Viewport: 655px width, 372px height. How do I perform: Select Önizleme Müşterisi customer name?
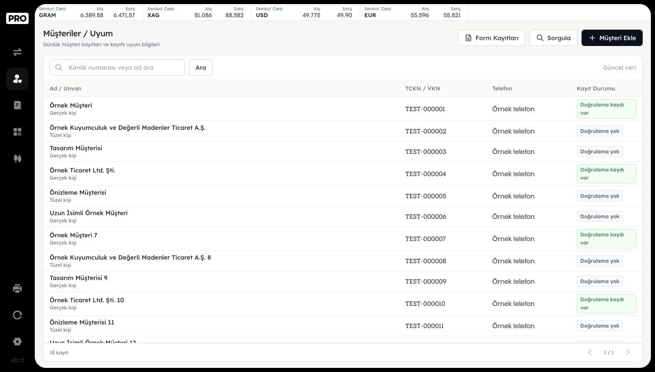click(x=78, y=193)
